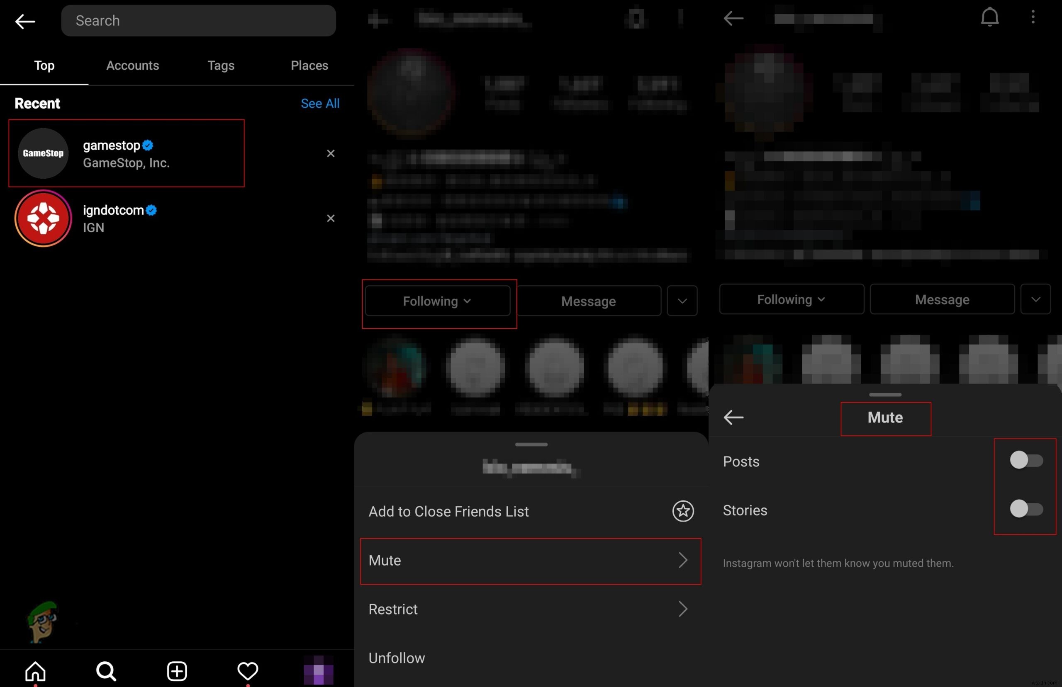1062x687 pixels.
Task: Open GameStop search result
Action: point(127,153)
